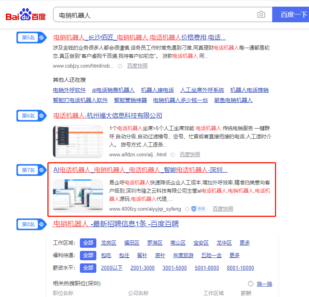Select 全部 in 工作区域 filter

[88, 243]
